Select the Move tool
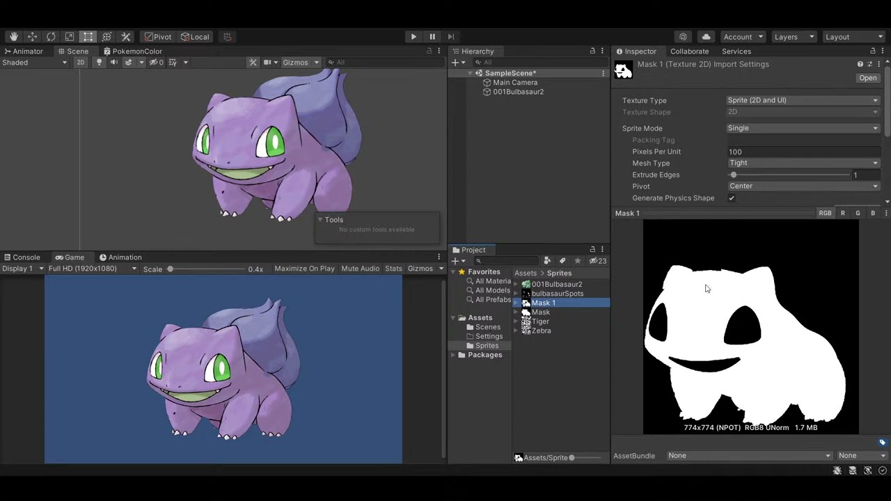891x501 pixels. click(x=32, y=37)
